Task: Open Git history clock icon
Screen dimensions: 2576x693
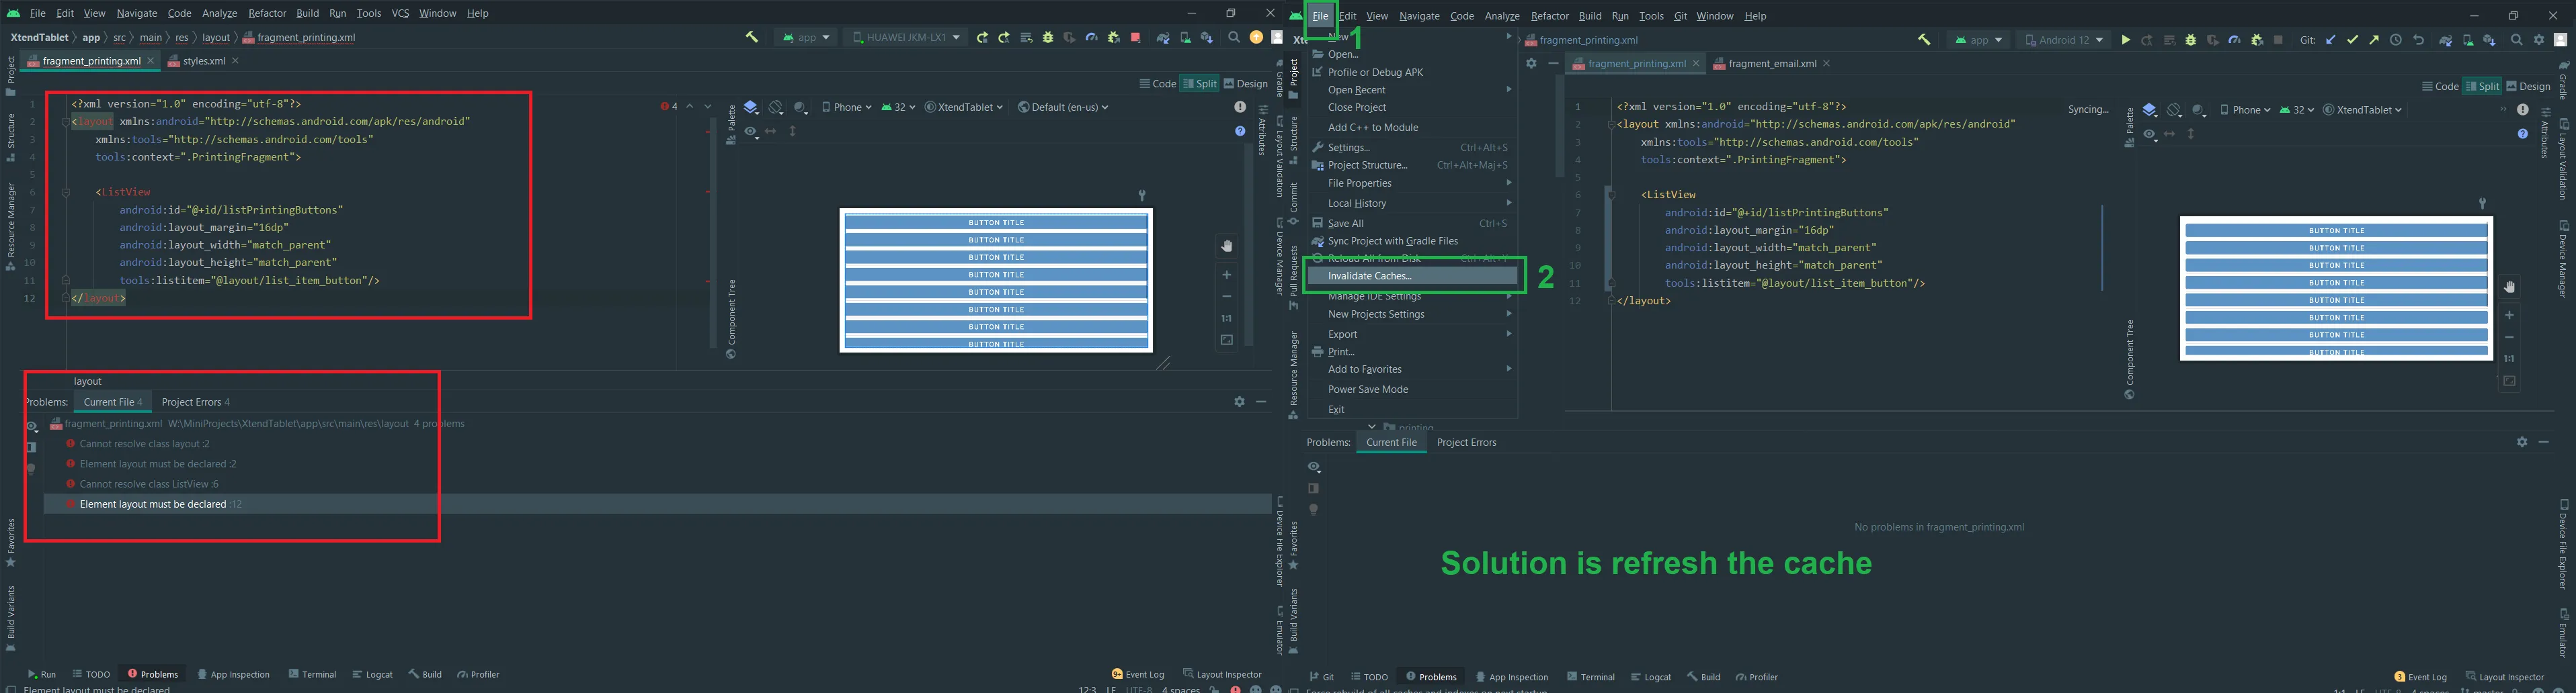Action: pos(2396,41)
